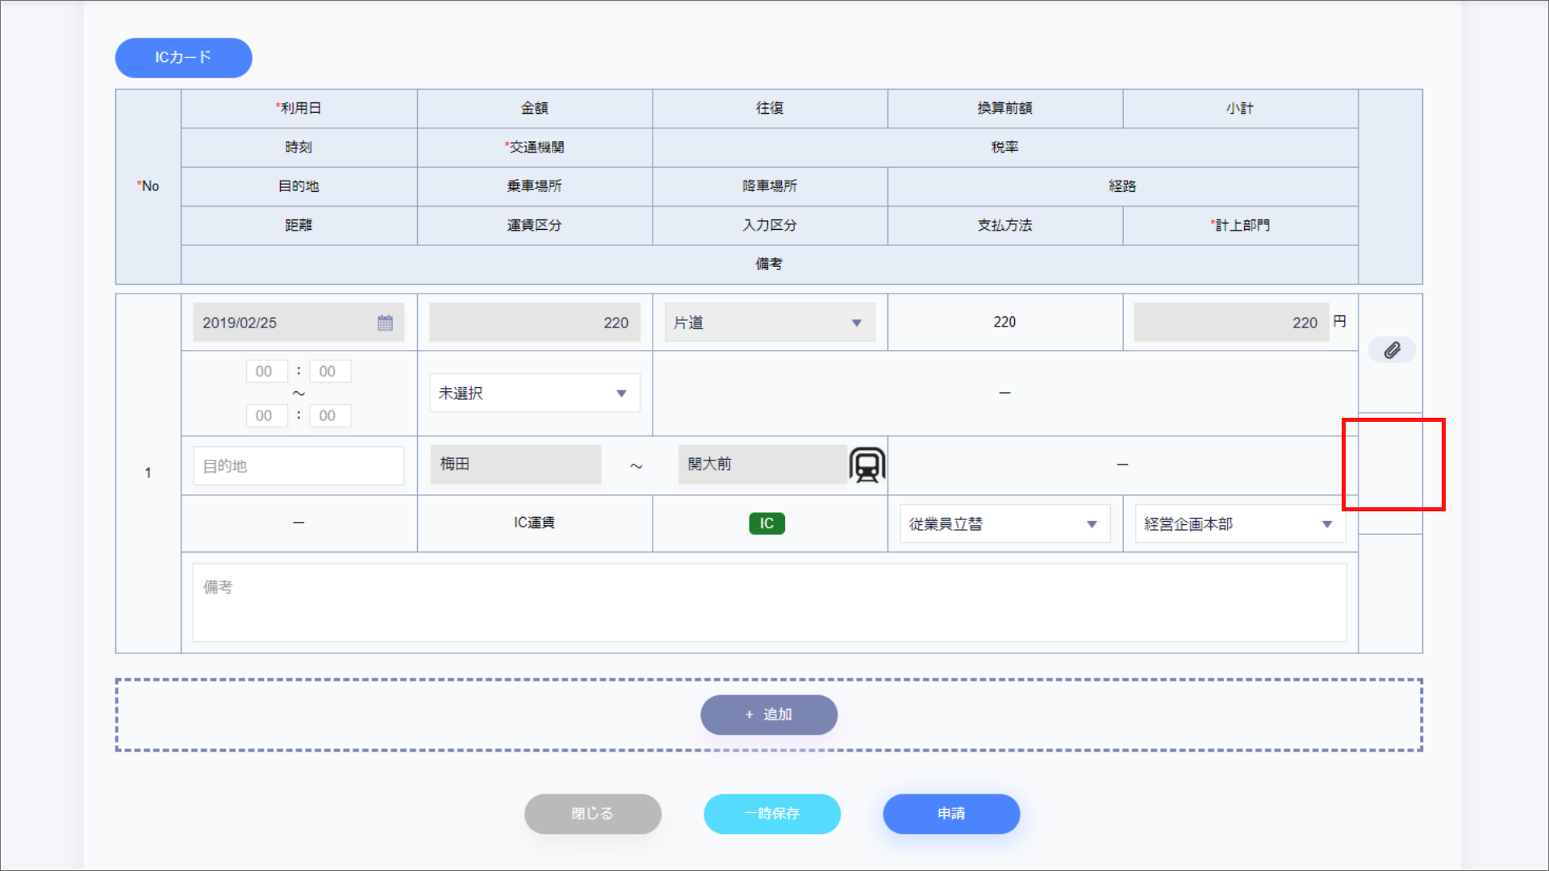The image size is (1549, 871).
Task: Click the dropdown arrow on 経営企画本部 department selector
Action: [x=1327, y=523]
